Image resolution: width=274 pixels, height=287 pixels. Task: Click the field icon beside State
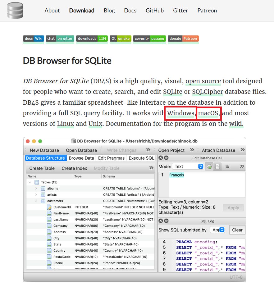49,244
